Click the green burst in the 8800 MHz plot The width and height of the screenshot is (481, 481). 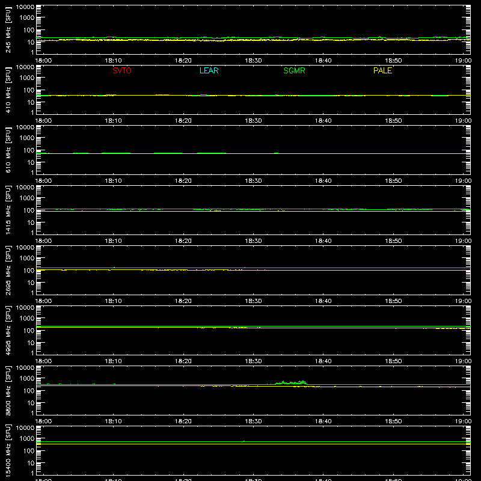pos(292,382)
